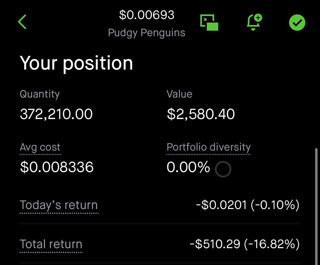The height and width of the screenshot is (265, 320).
Task: Open the Portfolio diversity explanation
Action: [x=208, y=147]
